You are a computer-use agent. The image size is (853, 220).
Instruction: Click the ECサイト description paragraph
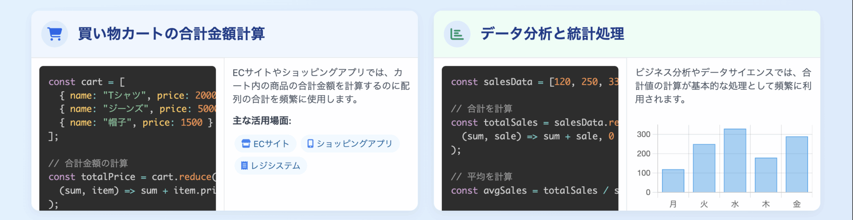click(x=321, y=86)
